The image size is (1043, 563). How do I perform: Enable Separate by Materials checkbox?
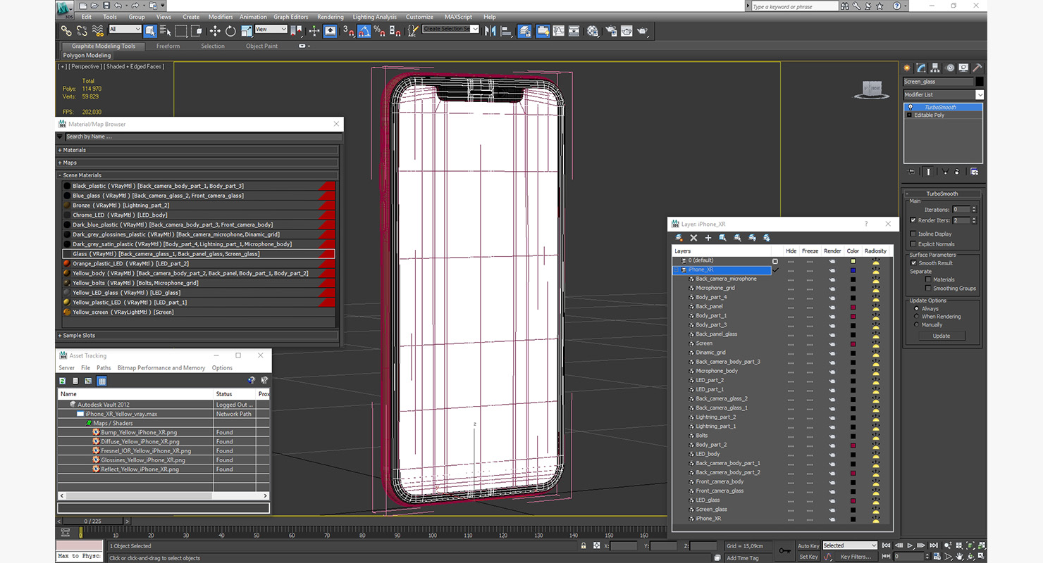coord(928,279)
